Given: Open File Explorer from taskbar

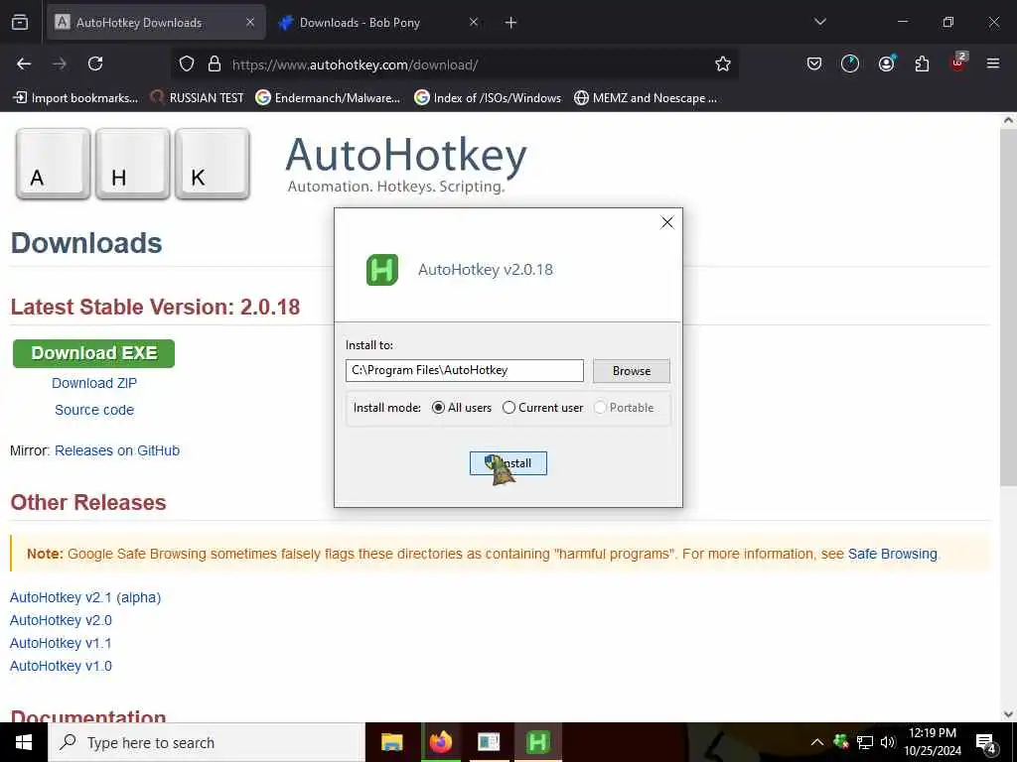Looking at the screenshot, I should 391,742.
